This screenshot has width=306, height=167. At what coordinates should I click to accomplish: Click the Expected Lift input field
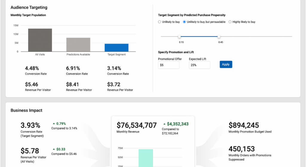coord(199,65)
